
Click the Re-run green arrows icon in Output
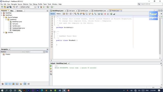click(51, 66)
